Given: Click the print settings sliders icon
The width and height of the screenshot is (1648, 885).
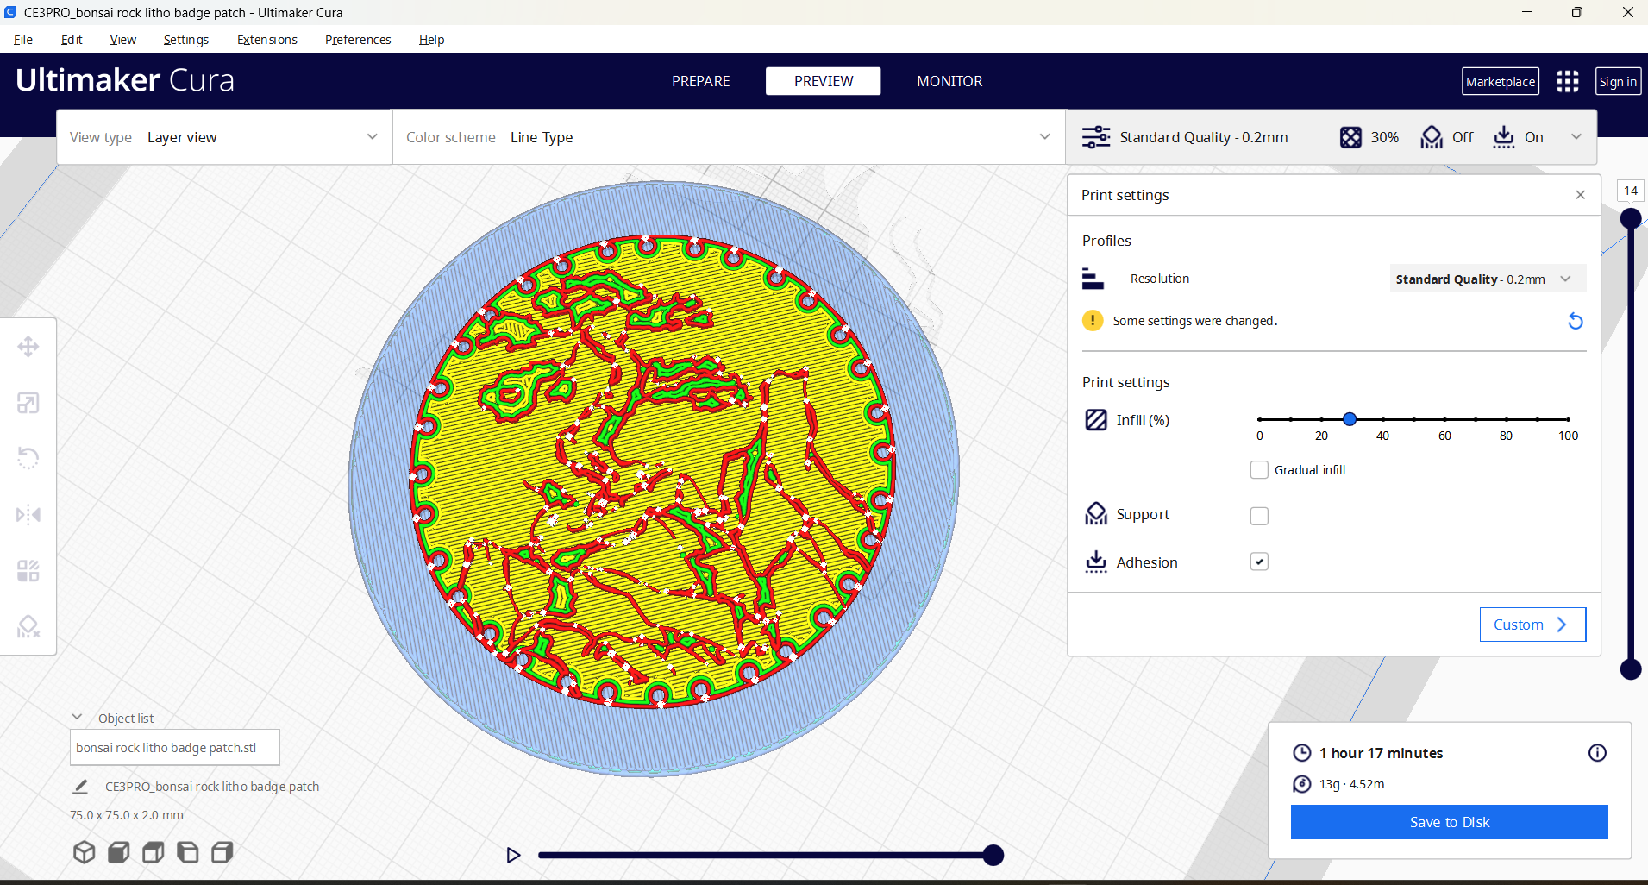Looking at the screenshot, I should tap(1096, 137).
